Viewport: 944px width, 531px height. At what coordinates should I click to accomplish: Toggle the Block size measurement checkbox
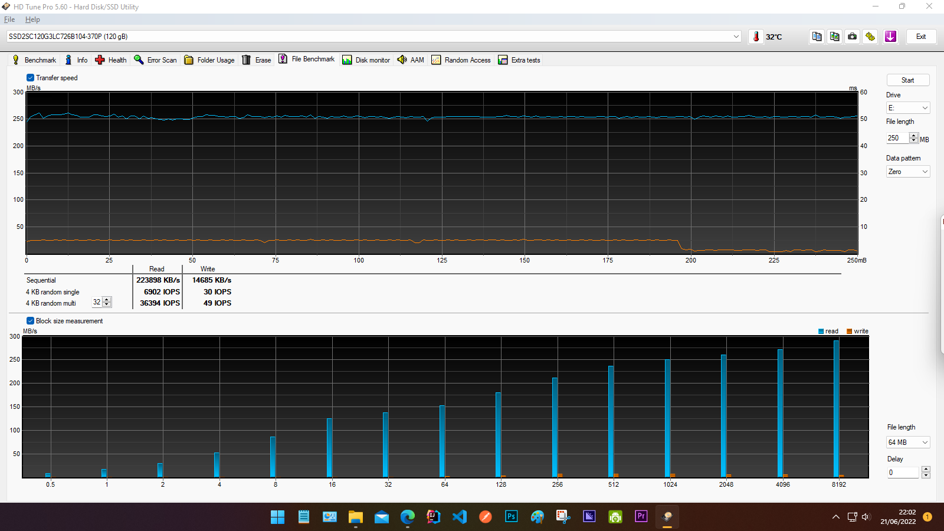point(30,321)
